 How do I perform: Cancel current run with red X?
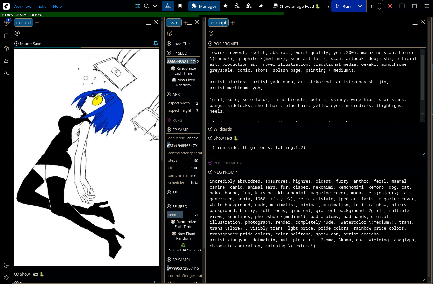pyautogui.click(x=390, y=6)
